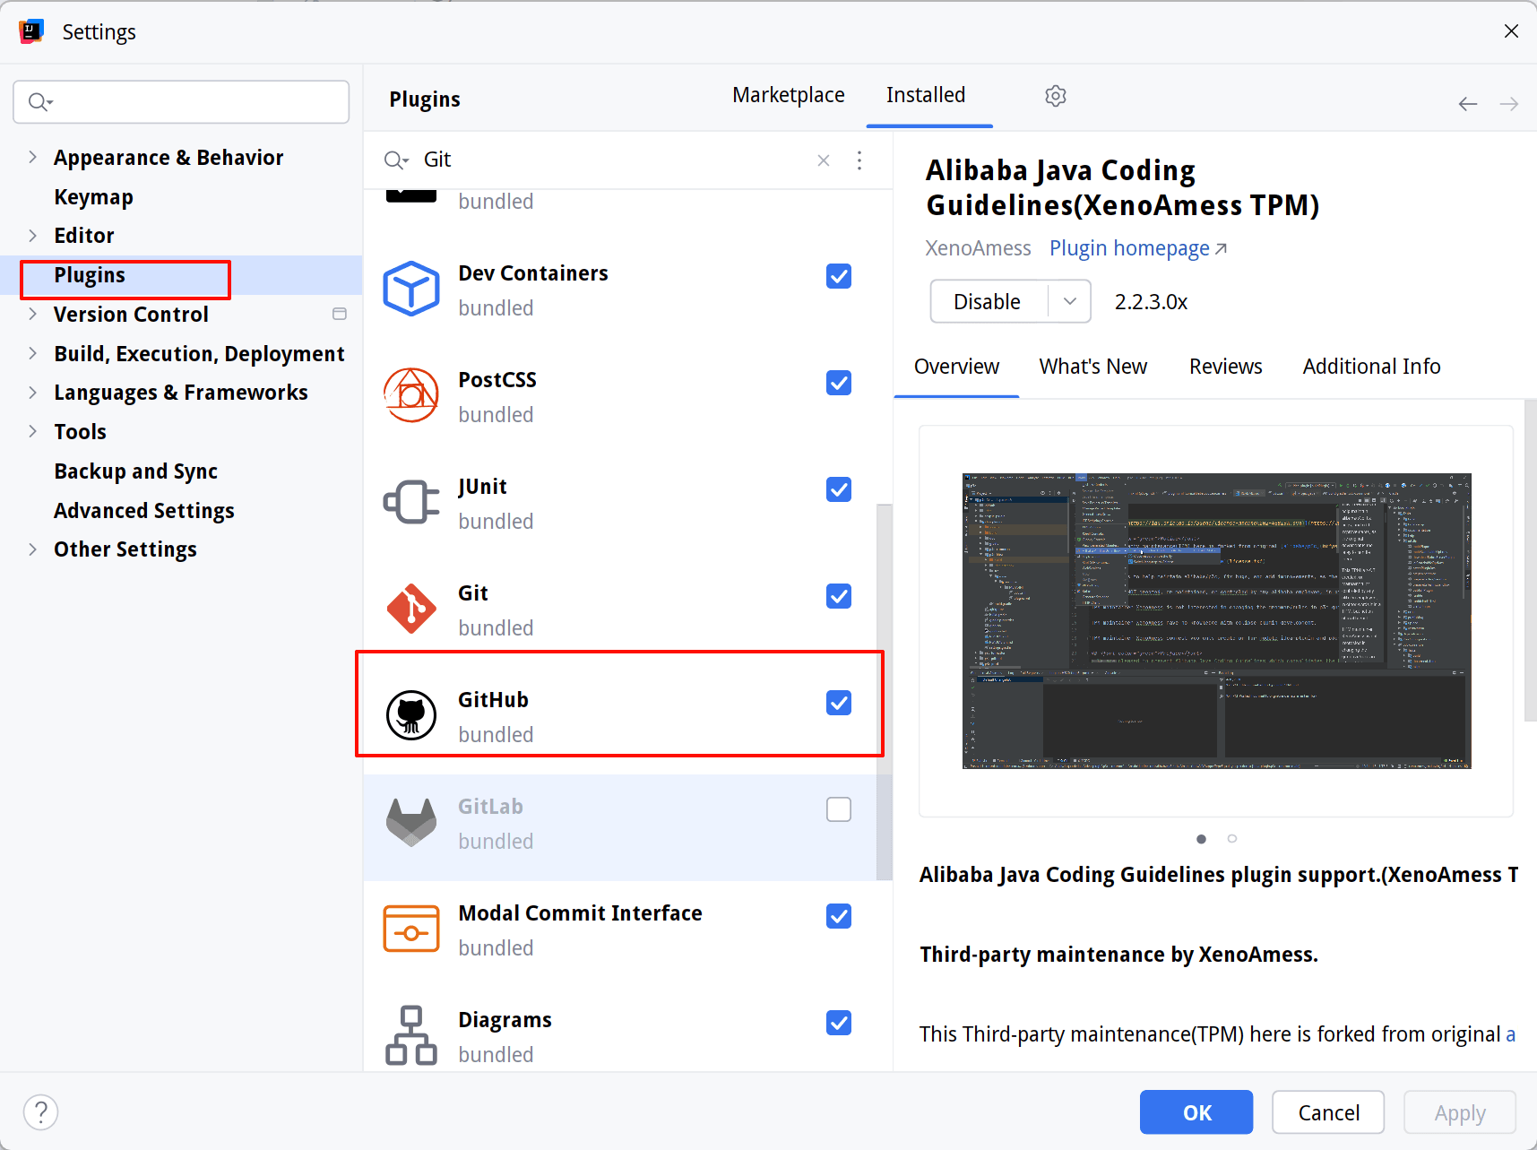Toggle the GitHub plugin checkbox
Image resolution: width=1537 pixels, height=1150 pixels.
[x=839, y=703]
